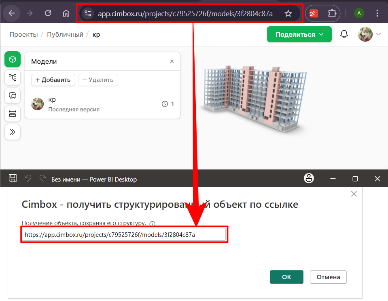Open the Поделиться share dropdown

pyautogui.click(x=299, y=34)
